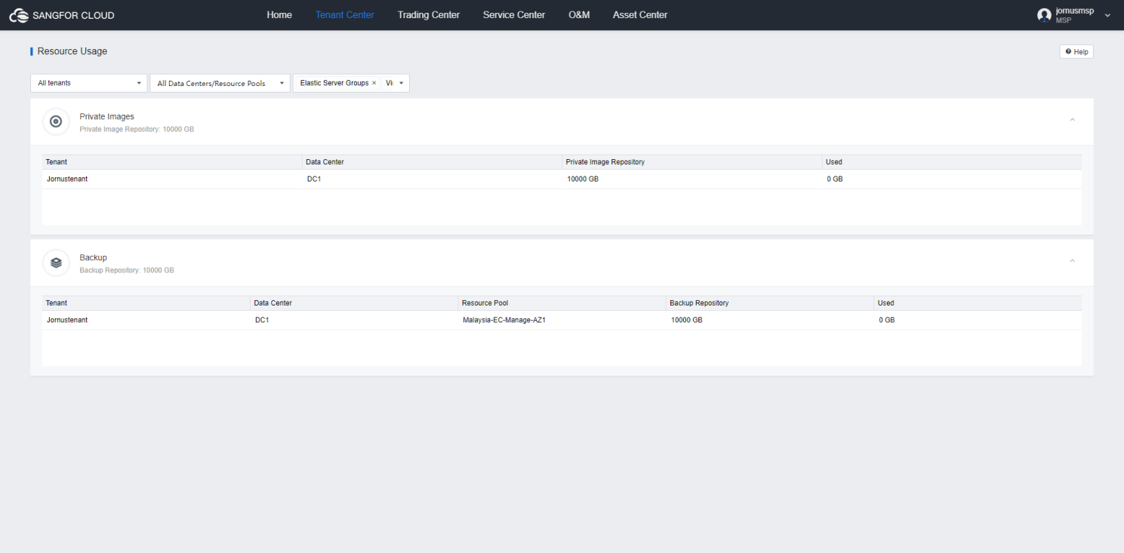The height and width of the screenshot is (553, 1124).
Task: Open the Asset Center menu
Action: pos(640,15)
